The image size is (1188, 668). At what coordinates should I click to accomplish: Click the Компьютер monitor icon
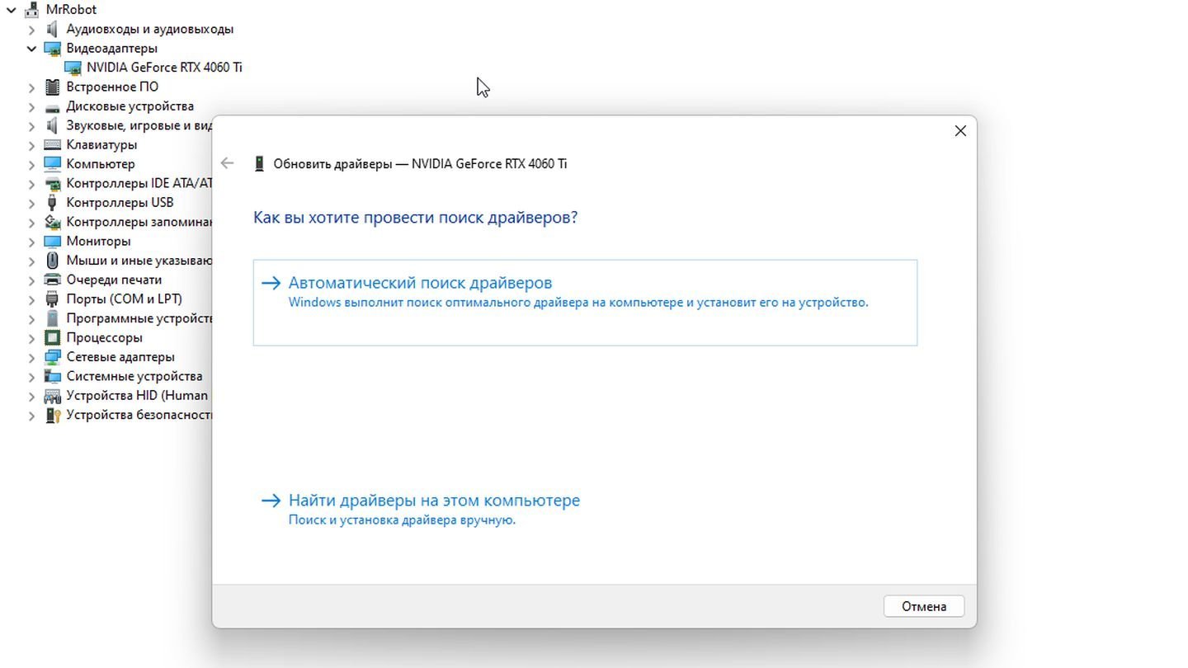click(52, 164)
